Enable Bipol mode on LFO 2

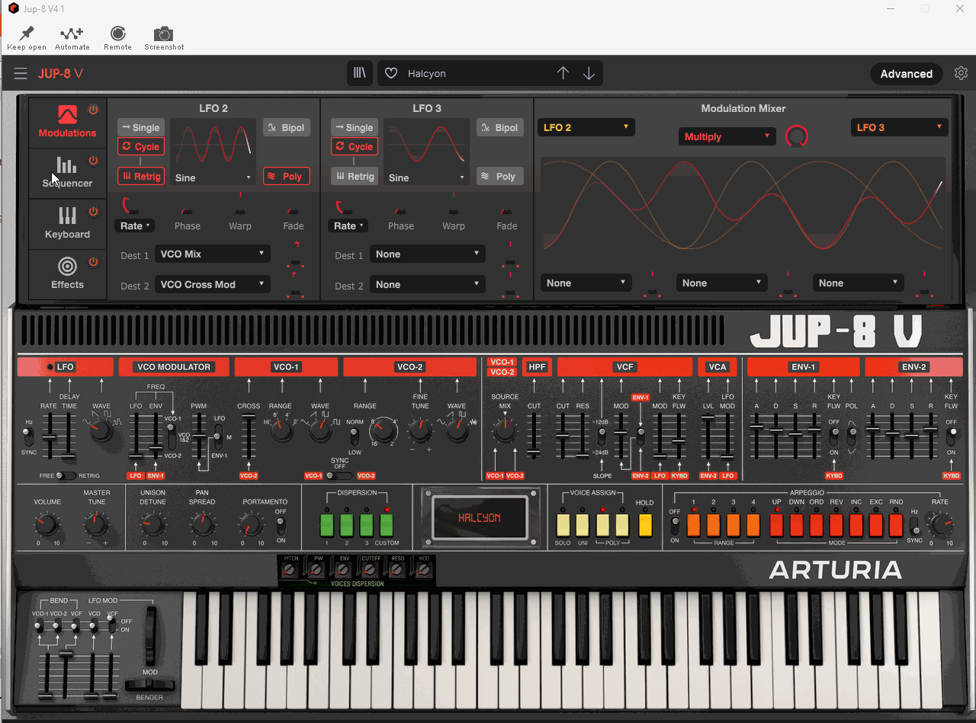(x=286, y=127)
